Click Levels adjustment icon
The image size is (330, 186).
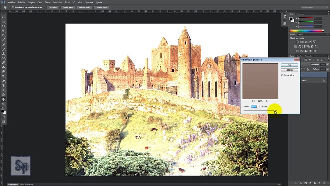click(x=302, y=42)
